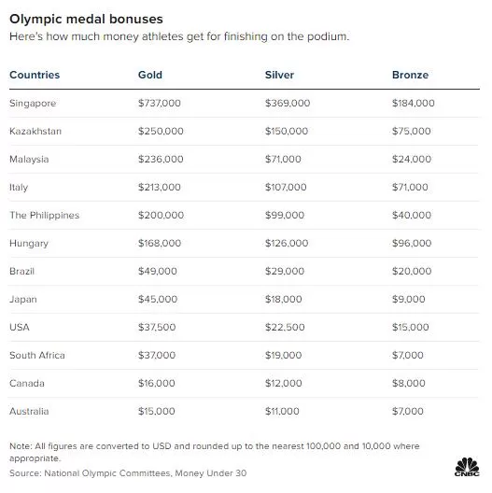Select the Gold column header
The image size is (492, 493).
(150, 75)
